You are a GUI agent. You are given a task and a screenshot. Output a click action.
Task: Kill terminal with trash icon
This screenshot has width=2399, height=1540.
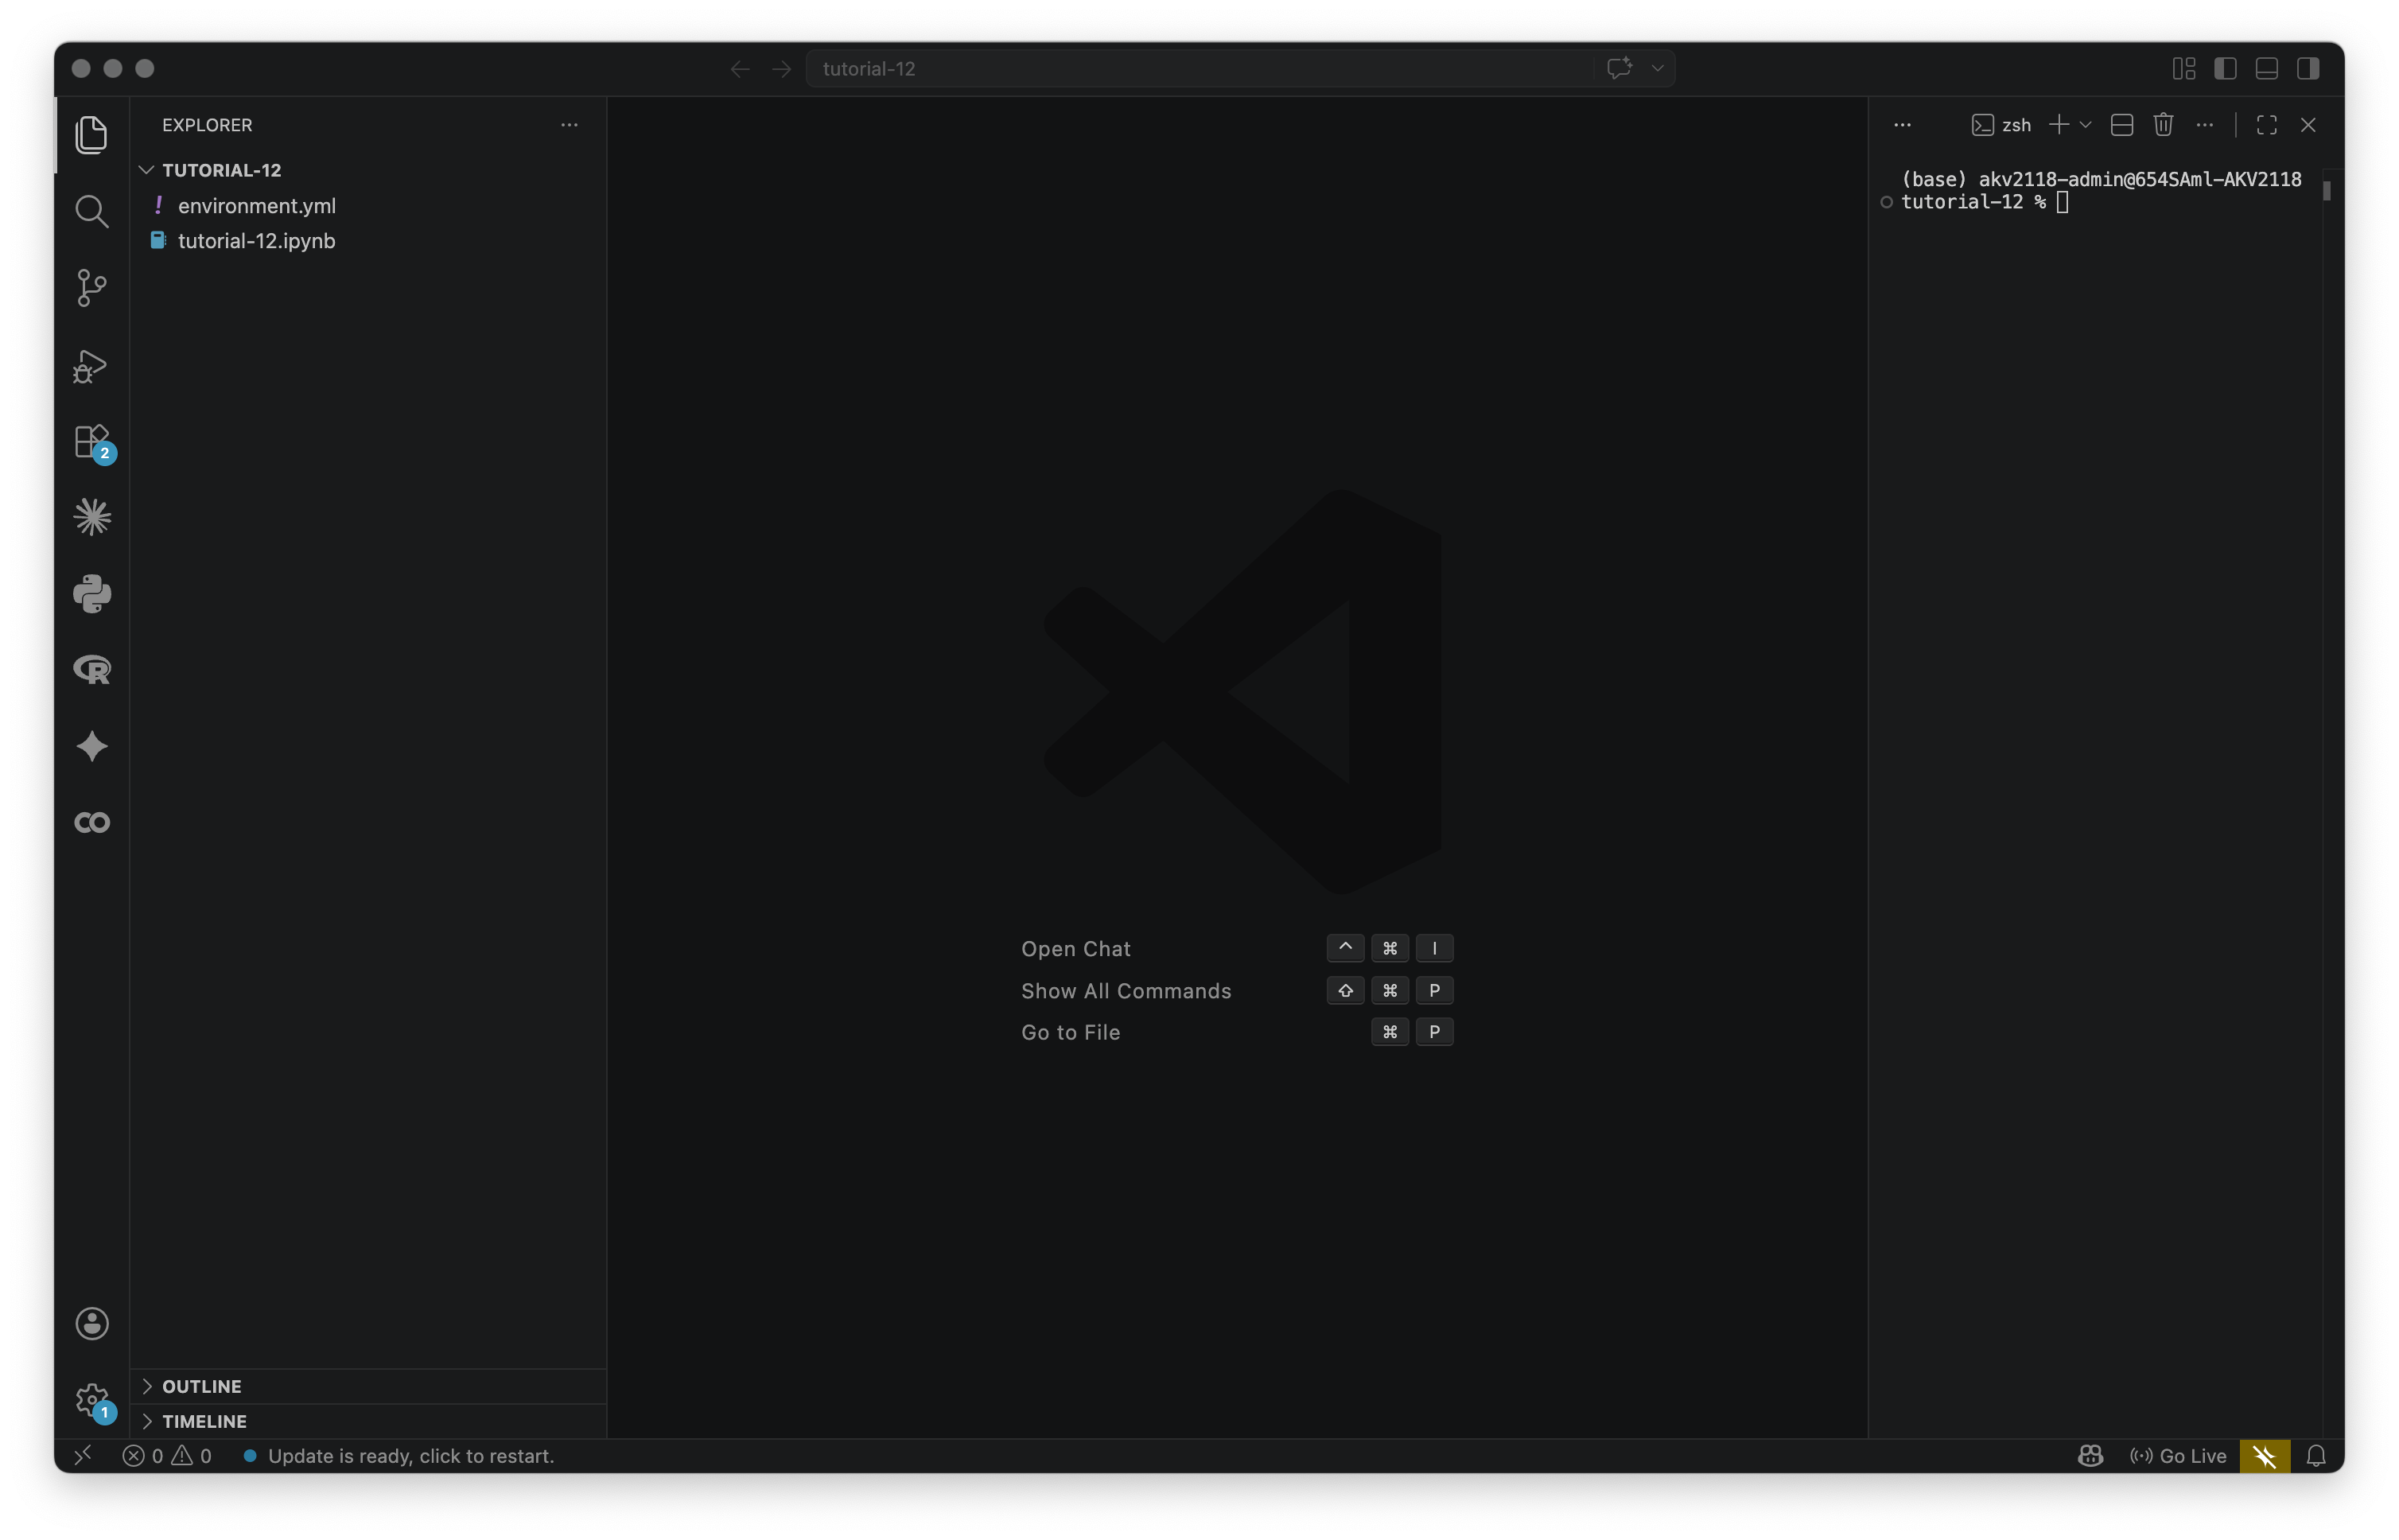click(2163, 125)
